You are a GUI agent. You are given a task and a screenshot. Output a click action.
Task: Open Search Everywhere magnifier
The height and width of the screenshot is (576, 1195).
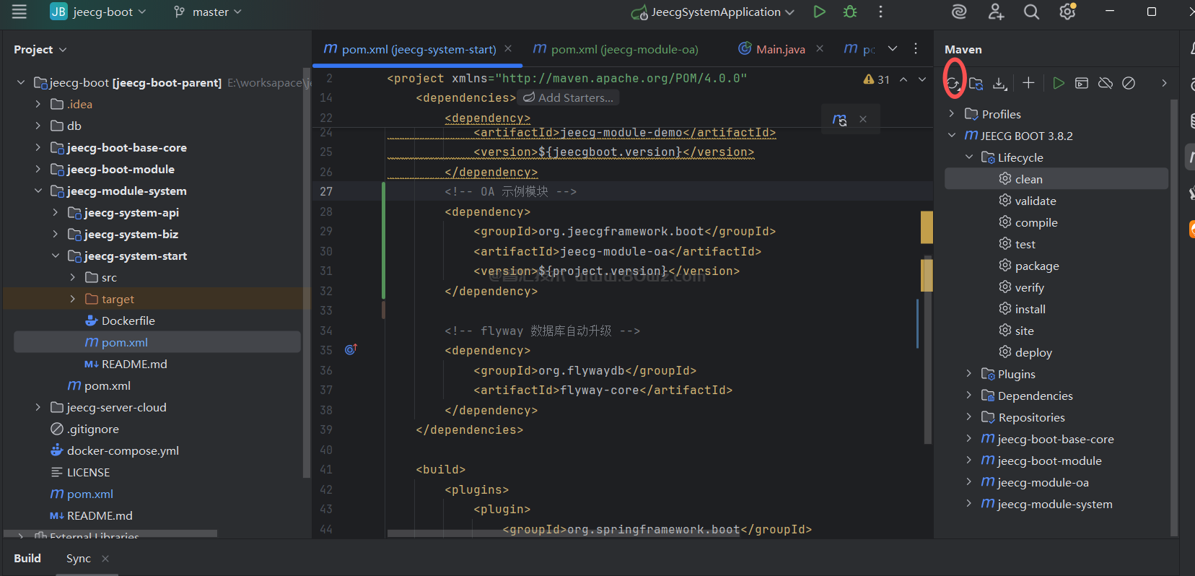click(x=1032, y=12)
